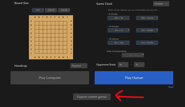Click the C7 star point on the board
Image resolution: width=185 pixels, height=107 pixels.
(43, 29)
